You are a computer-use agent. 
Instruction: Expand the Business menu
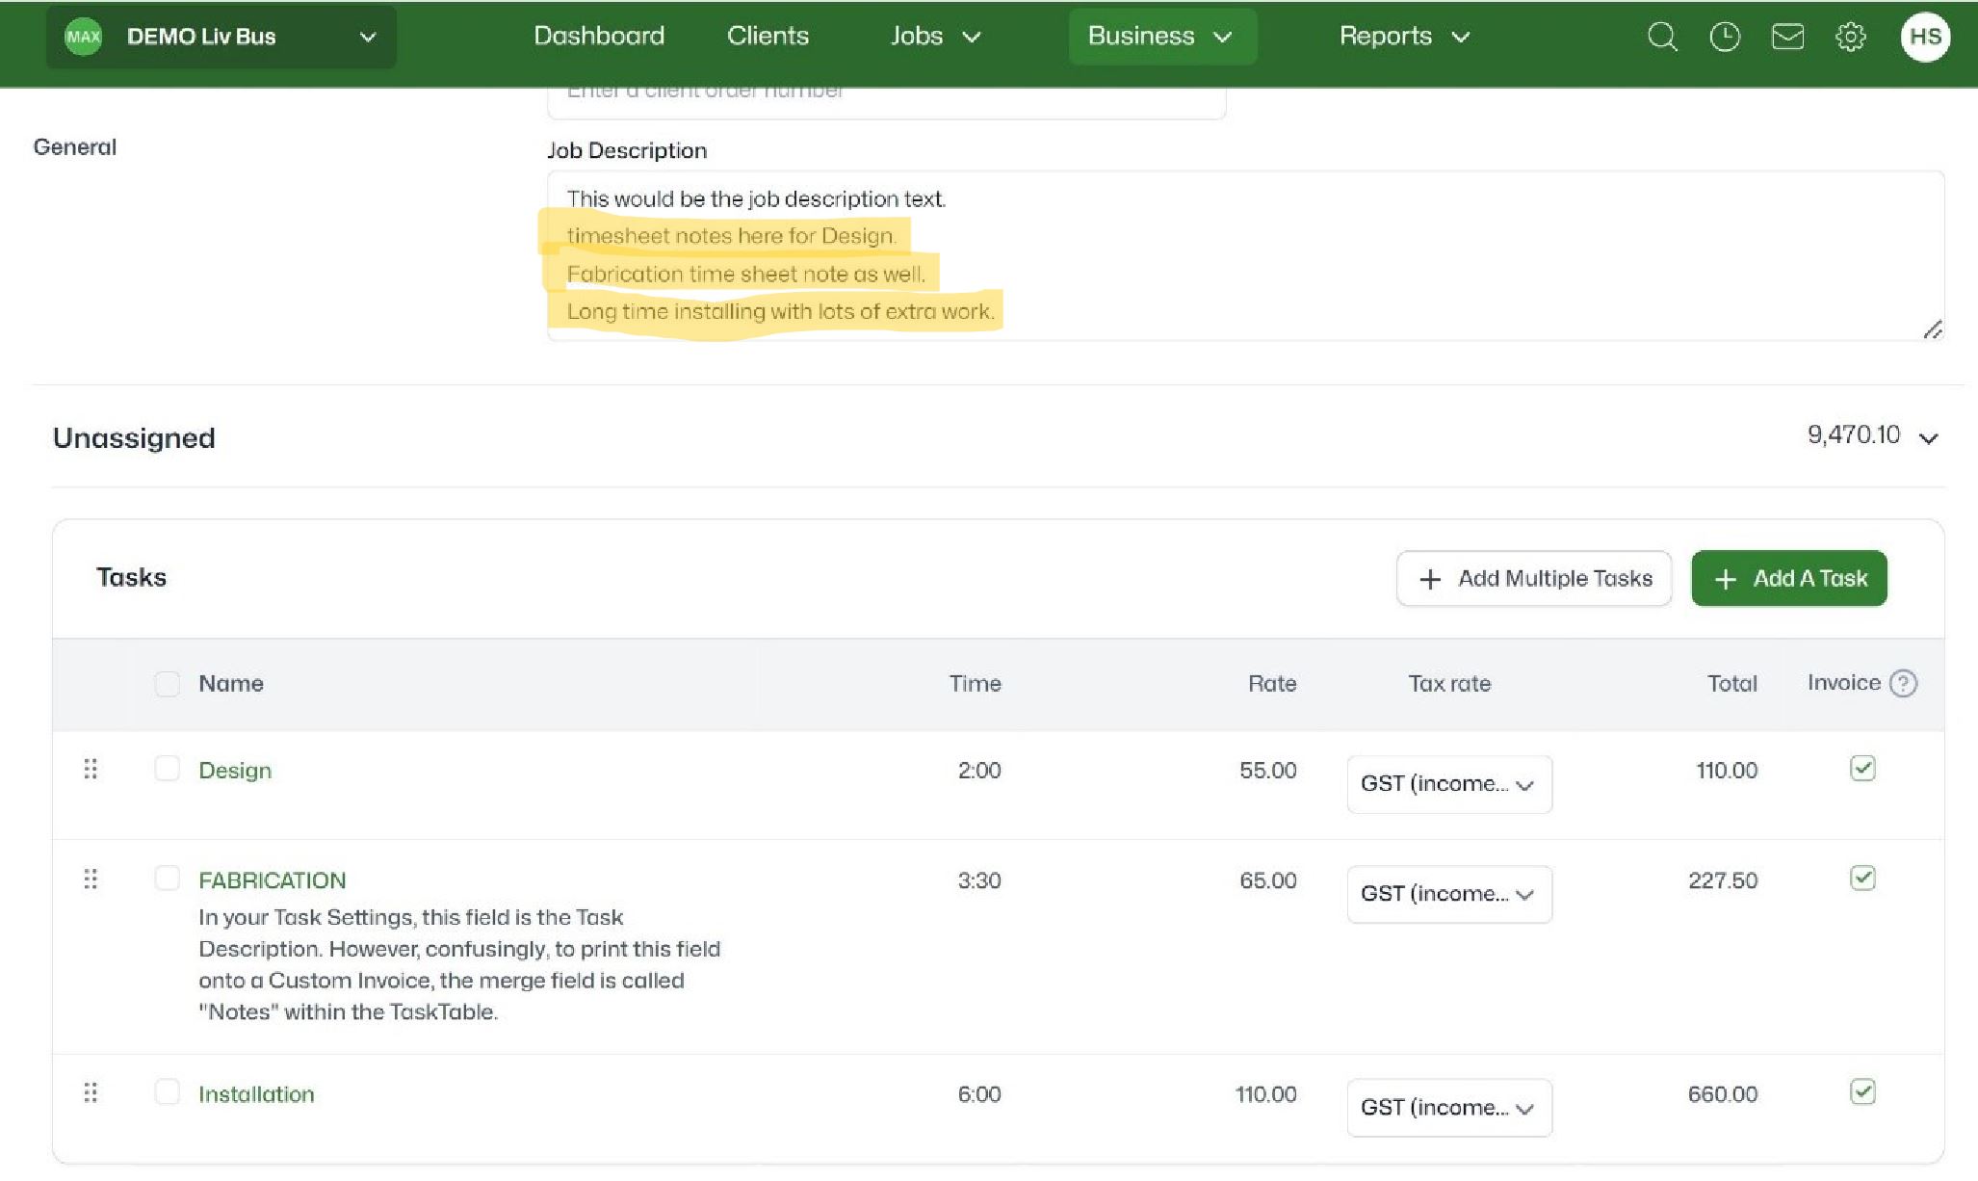(x=1162, y=37)
